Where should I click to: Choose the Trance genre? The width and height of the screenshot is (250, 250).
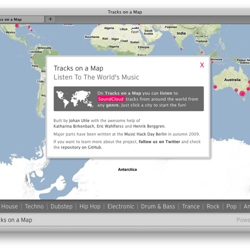pyautogui.click(x=191, y=206)
